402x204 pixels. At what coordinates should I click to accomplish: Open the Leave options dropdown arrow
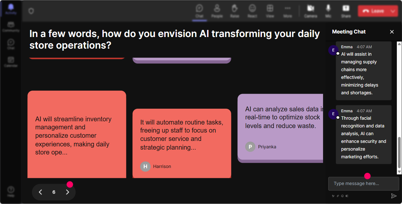click(x=393, y=11)
